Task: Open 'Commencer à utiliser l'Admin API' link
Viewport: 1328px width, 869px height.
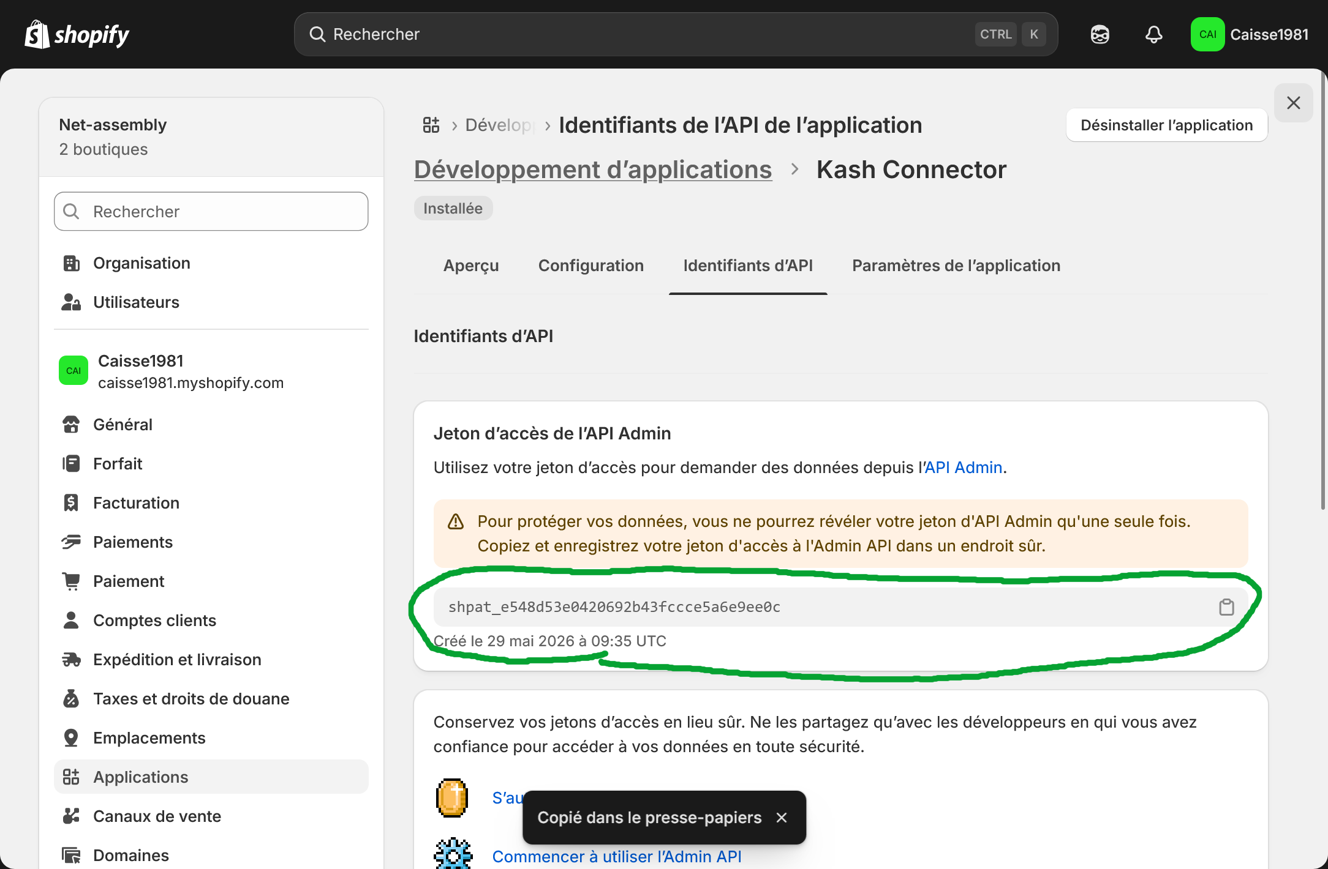Action: [x=617, y=857]
